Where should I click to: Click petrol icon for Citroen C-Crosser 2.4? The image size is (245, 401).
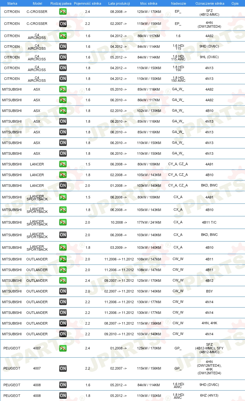(x=63, y=12)
